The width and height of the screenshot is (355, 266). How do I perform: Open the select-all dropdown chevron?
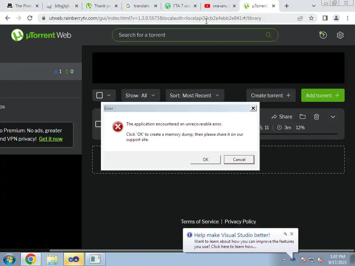click(x=109, y=95)
